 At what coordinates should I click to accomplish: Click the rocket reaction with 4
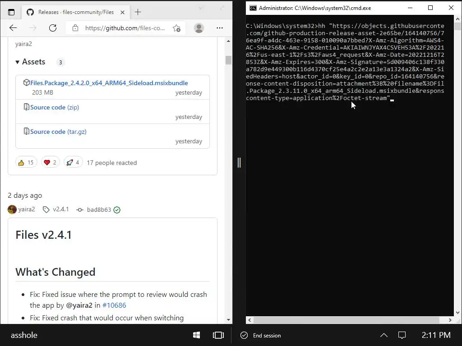click(x=73, y=162)
